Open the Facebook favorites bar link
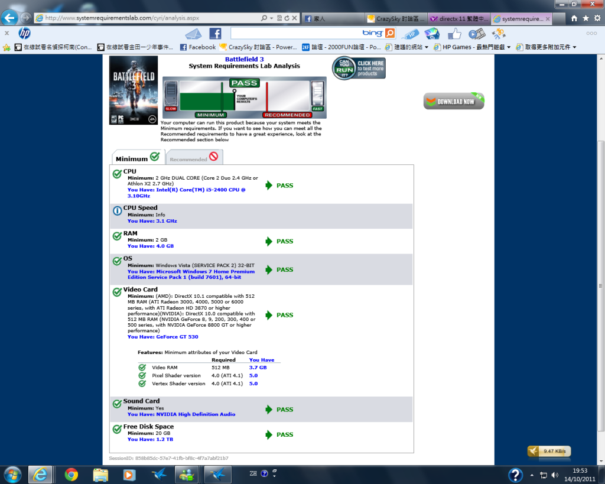Viewport: 605px width, 484px height. point(197,47)
